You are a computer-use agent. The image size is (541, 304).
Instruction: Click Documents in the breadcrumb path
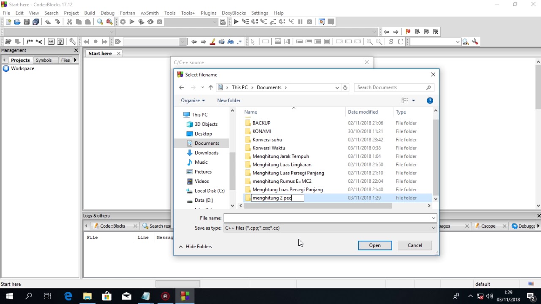(x=269, y=87)
